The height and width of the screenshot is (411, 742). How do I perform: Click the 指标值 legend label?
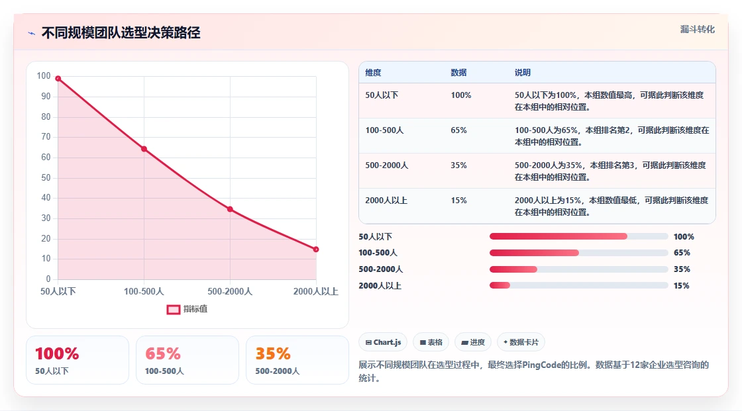tap(195, 309)
